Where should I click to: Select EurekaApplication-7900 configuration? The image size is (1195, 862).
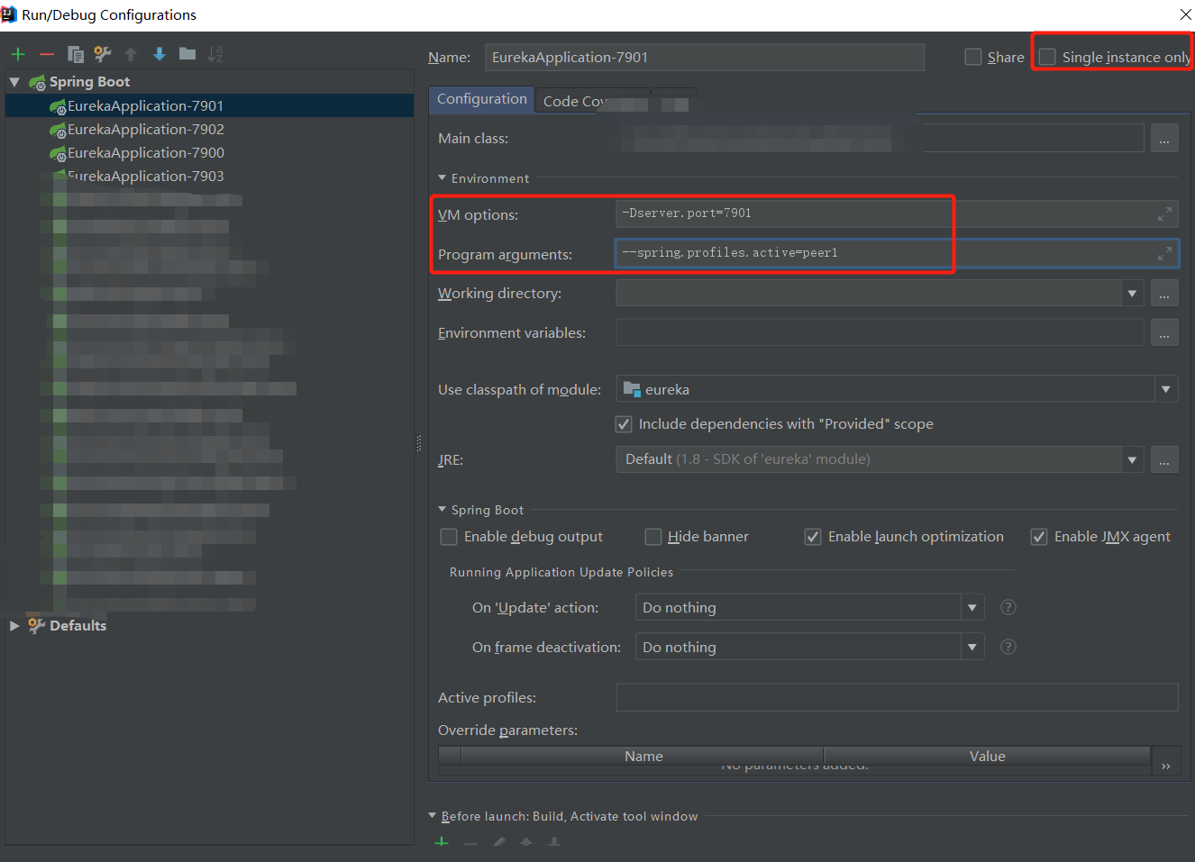click(209, 153)
